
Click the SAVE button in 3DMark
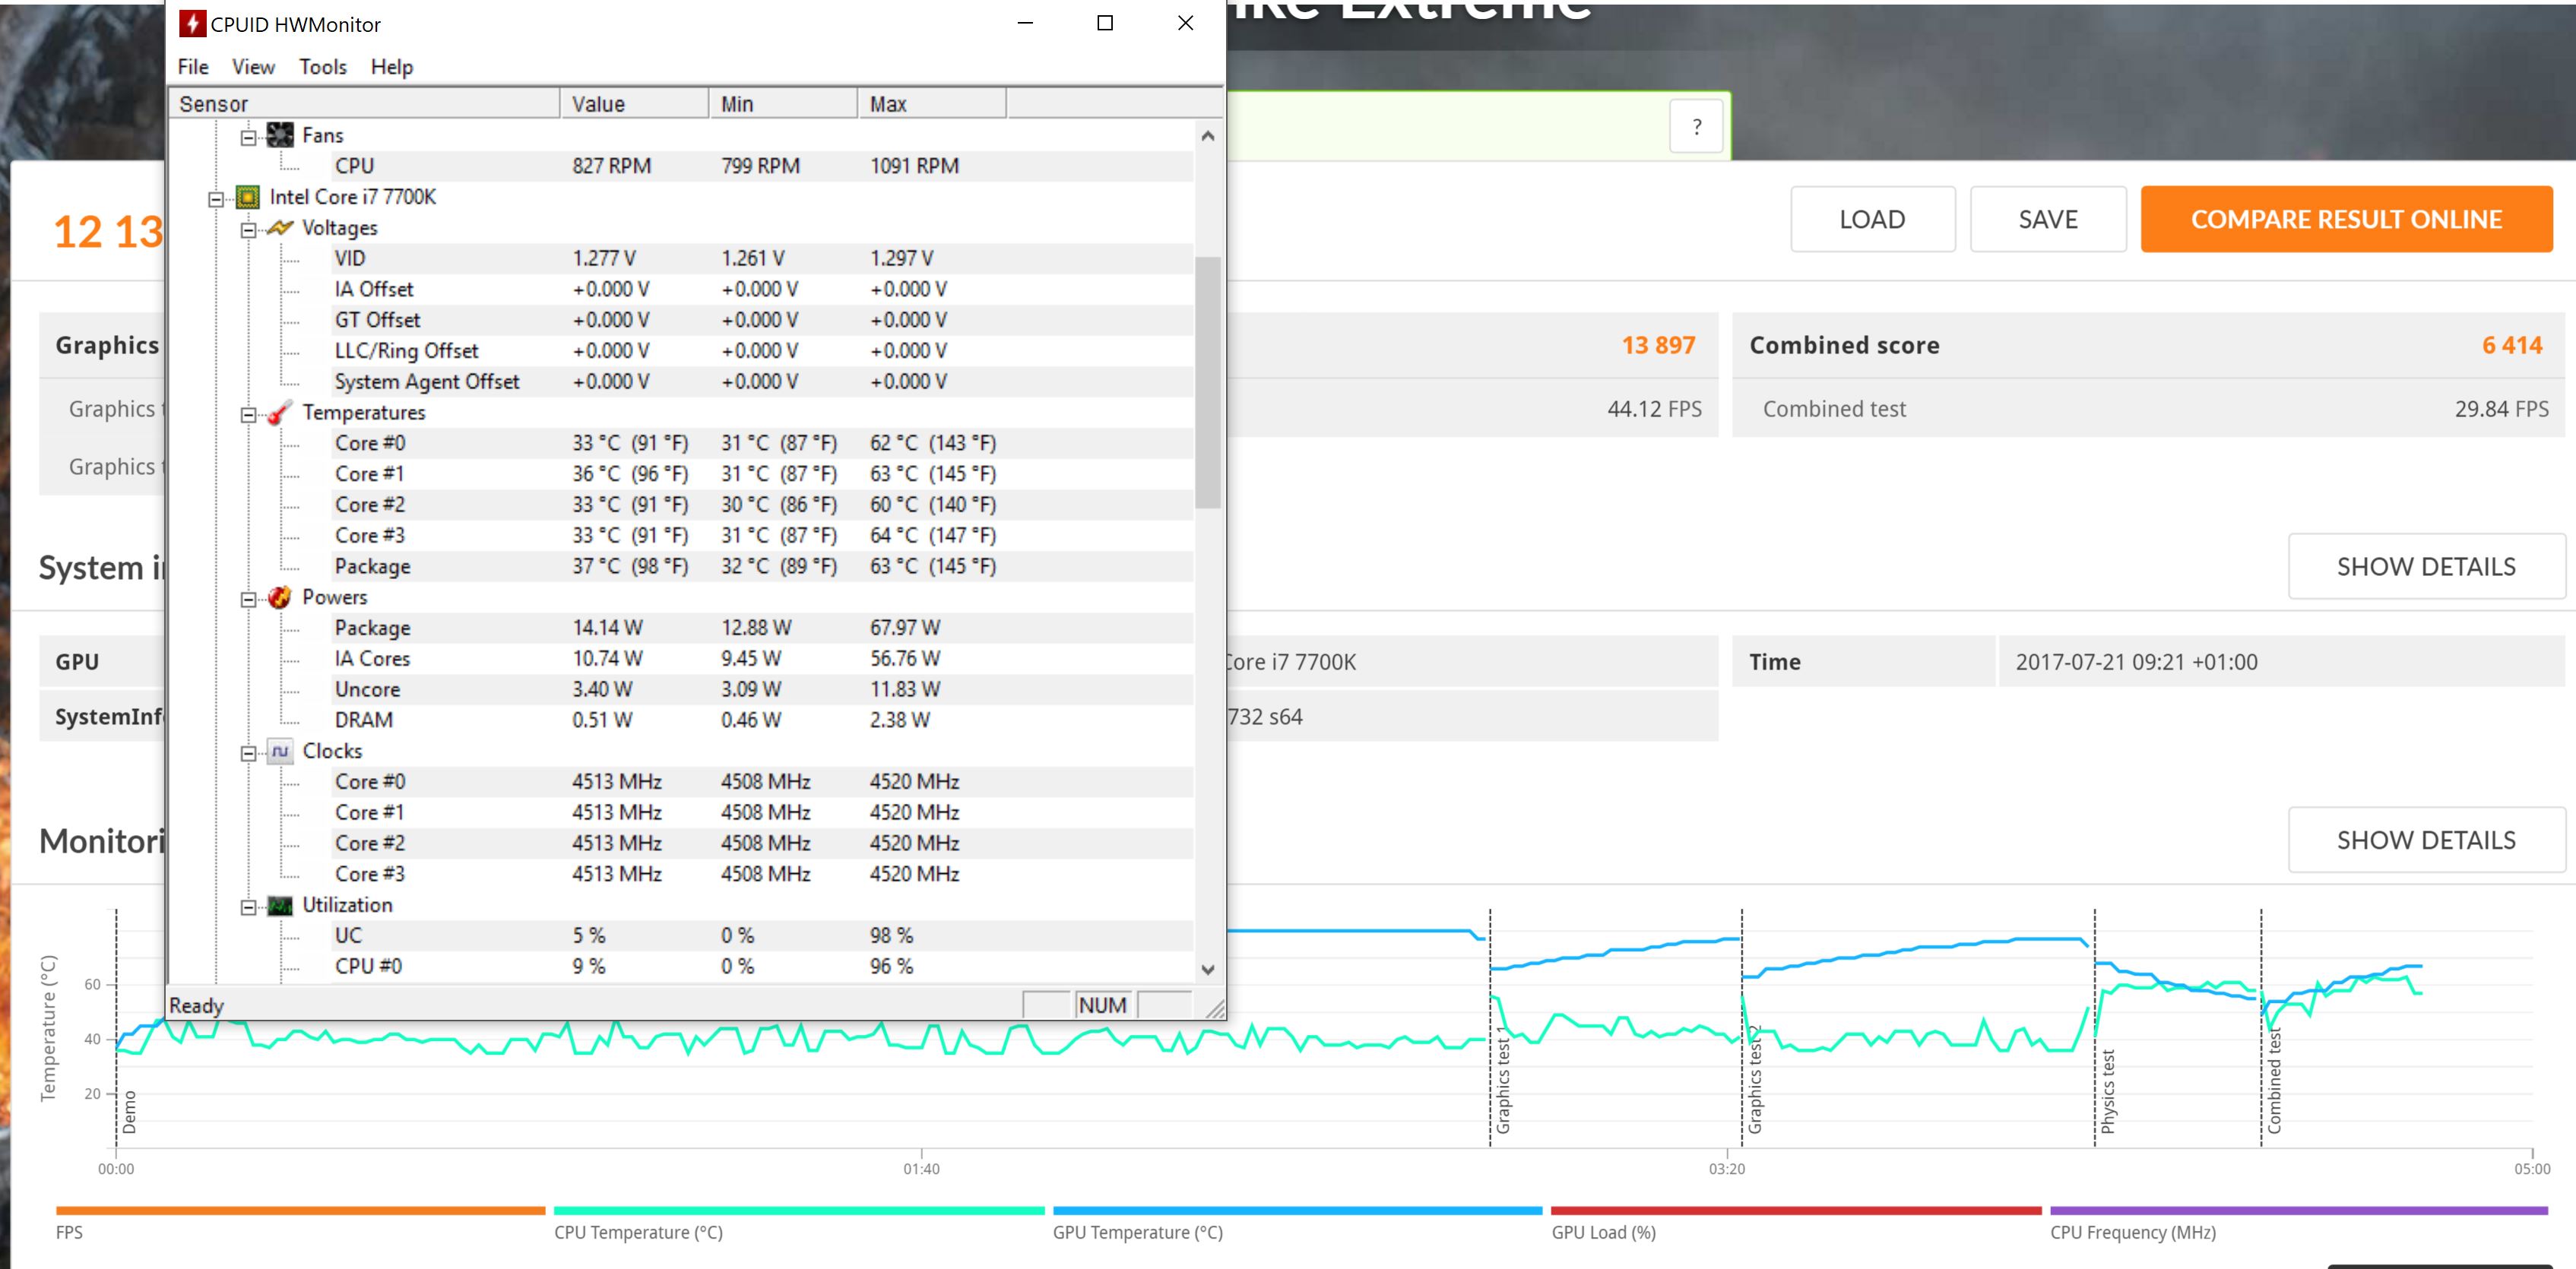2048,219
